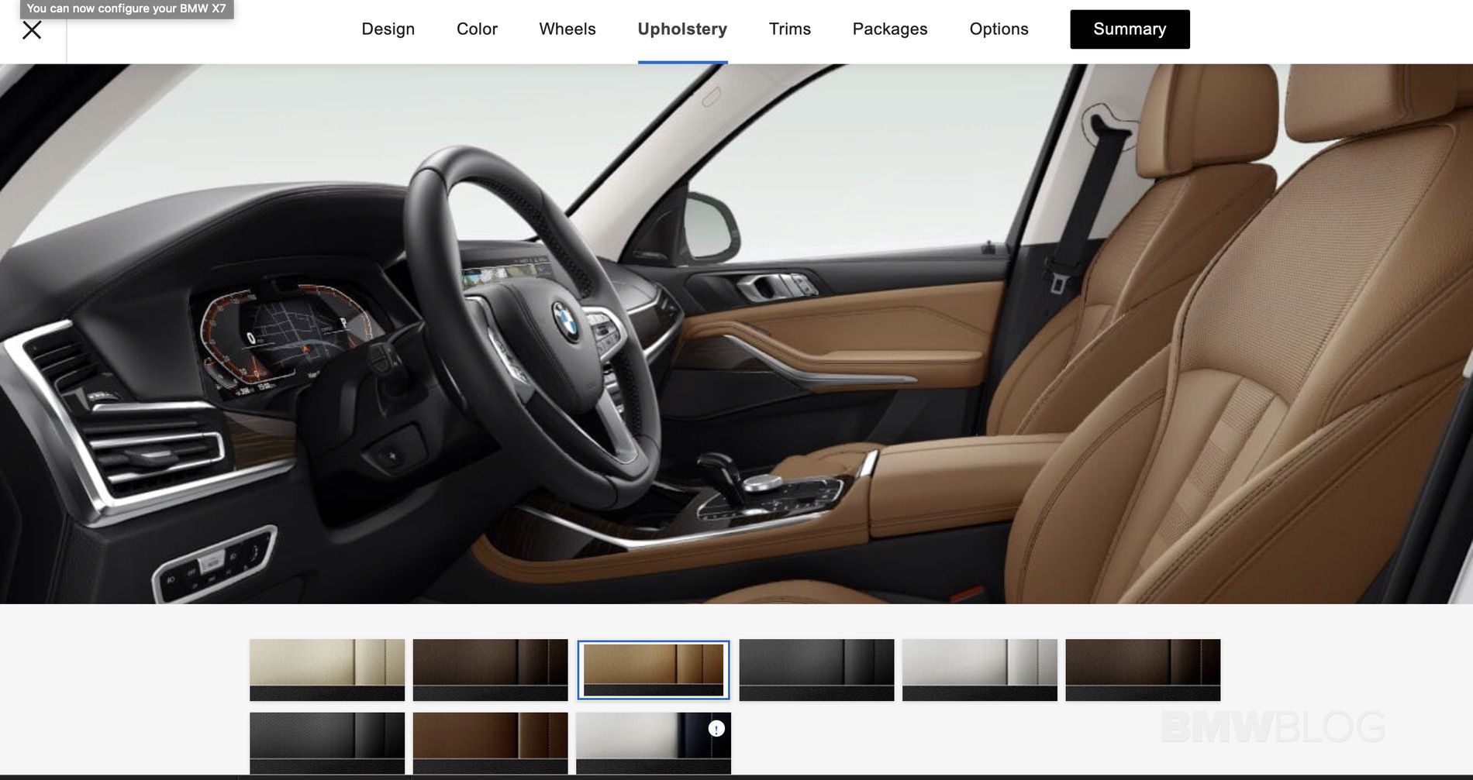
Task: Go to the Wheels tab
Action: click(567, 29)
